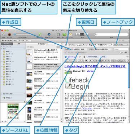Click the sync icon in the toolbar

[4, 35]
